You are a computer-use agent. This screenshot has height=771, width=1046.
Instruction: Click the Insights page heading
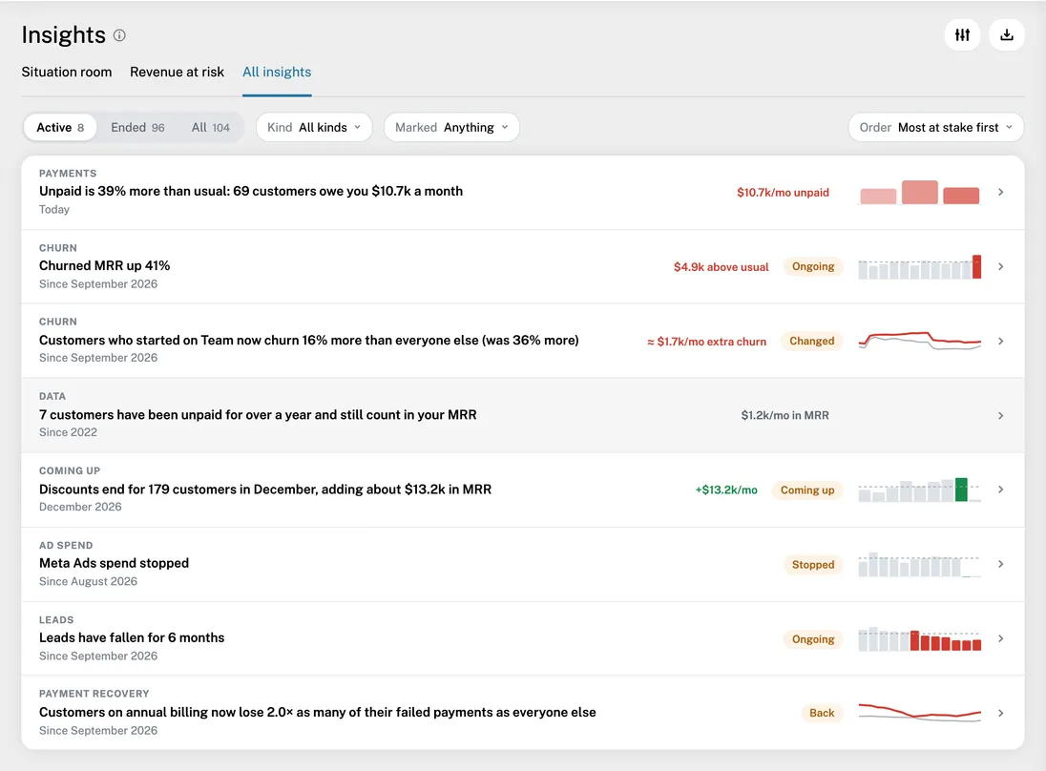(x=63, y=34)
